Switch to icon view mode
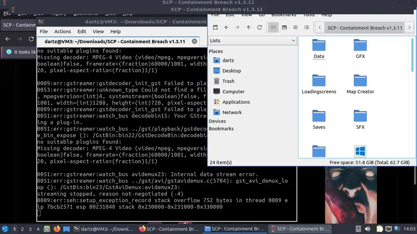The image size is (417, 234). point(273,28)
